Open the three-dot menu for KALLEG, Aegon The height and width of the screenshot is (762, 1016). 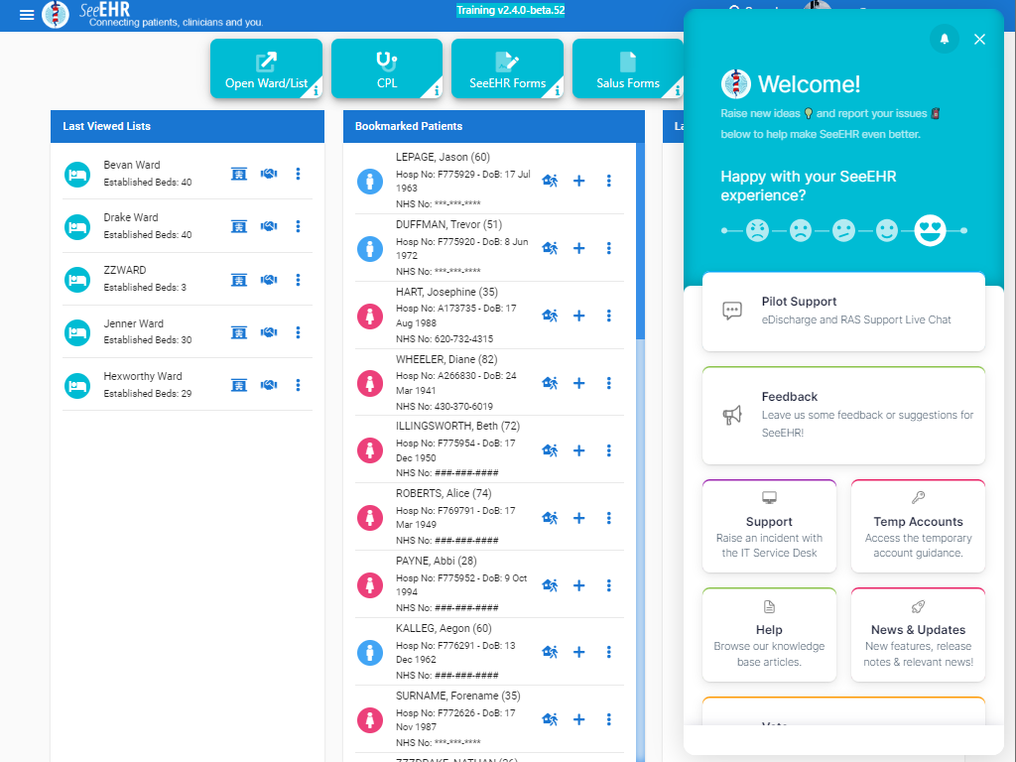[608, 652]
